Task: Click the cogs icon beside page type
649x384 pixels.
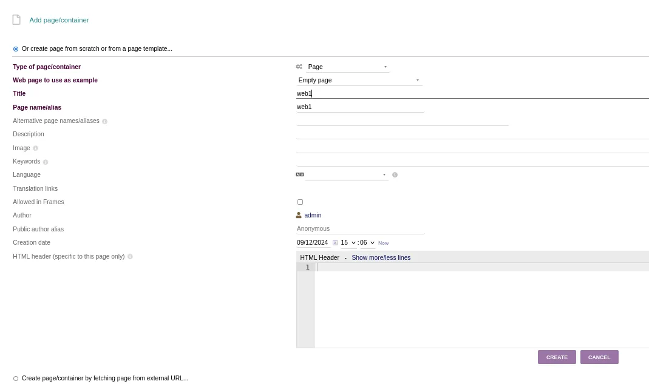Action: (299, 67)
